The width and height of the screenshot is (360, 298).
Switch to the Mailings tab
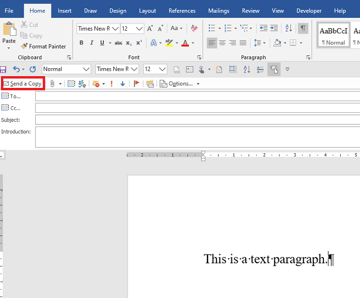tap(219, 11)
